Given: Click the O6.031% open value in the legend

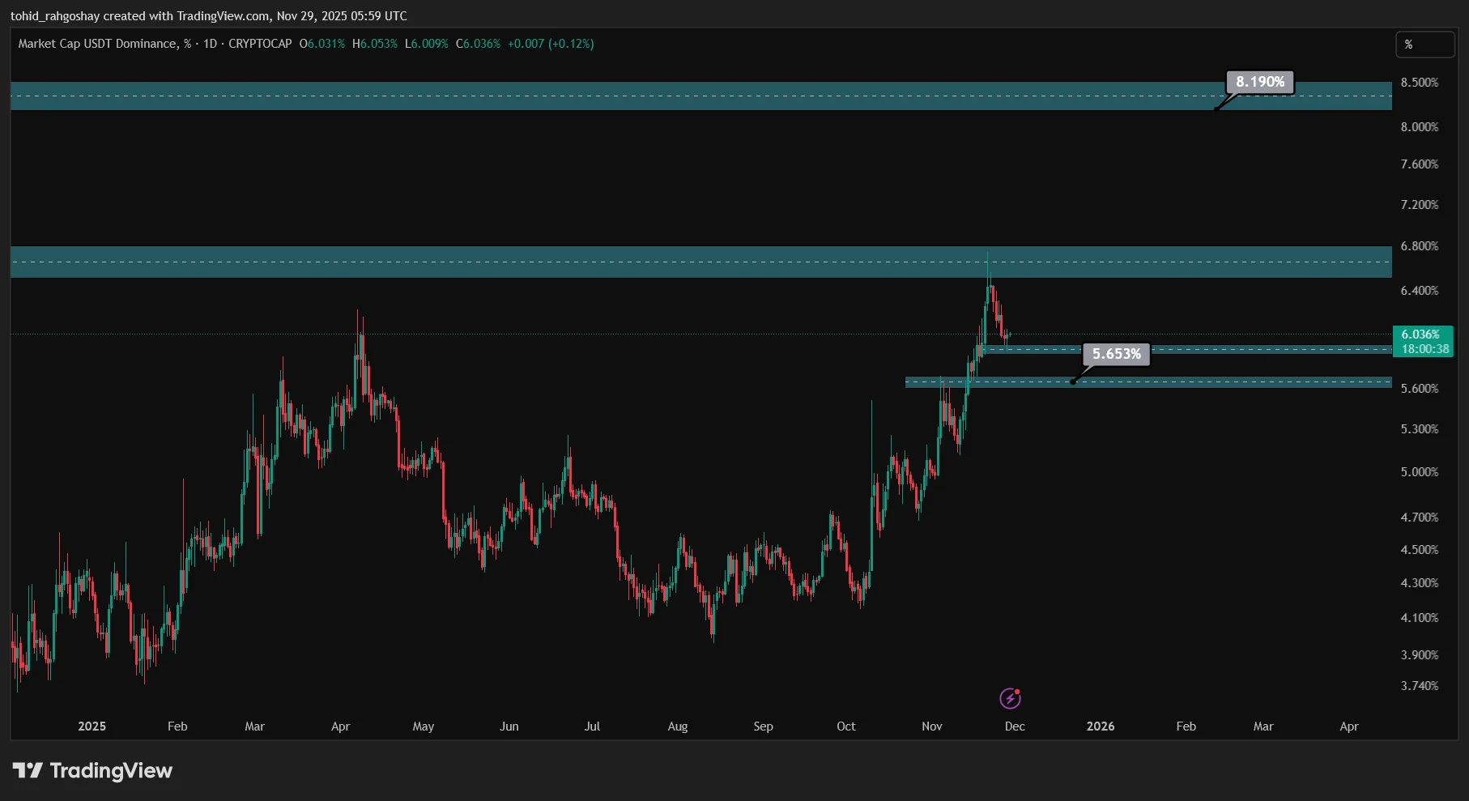Looking at the screenshot, I should pyautogui.click(x=322, y=45).
